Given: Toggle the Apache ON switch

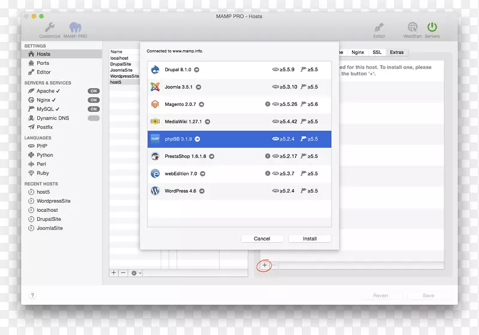Looking at the screenshot, I should pyautogui.click(x=93, y=91).
